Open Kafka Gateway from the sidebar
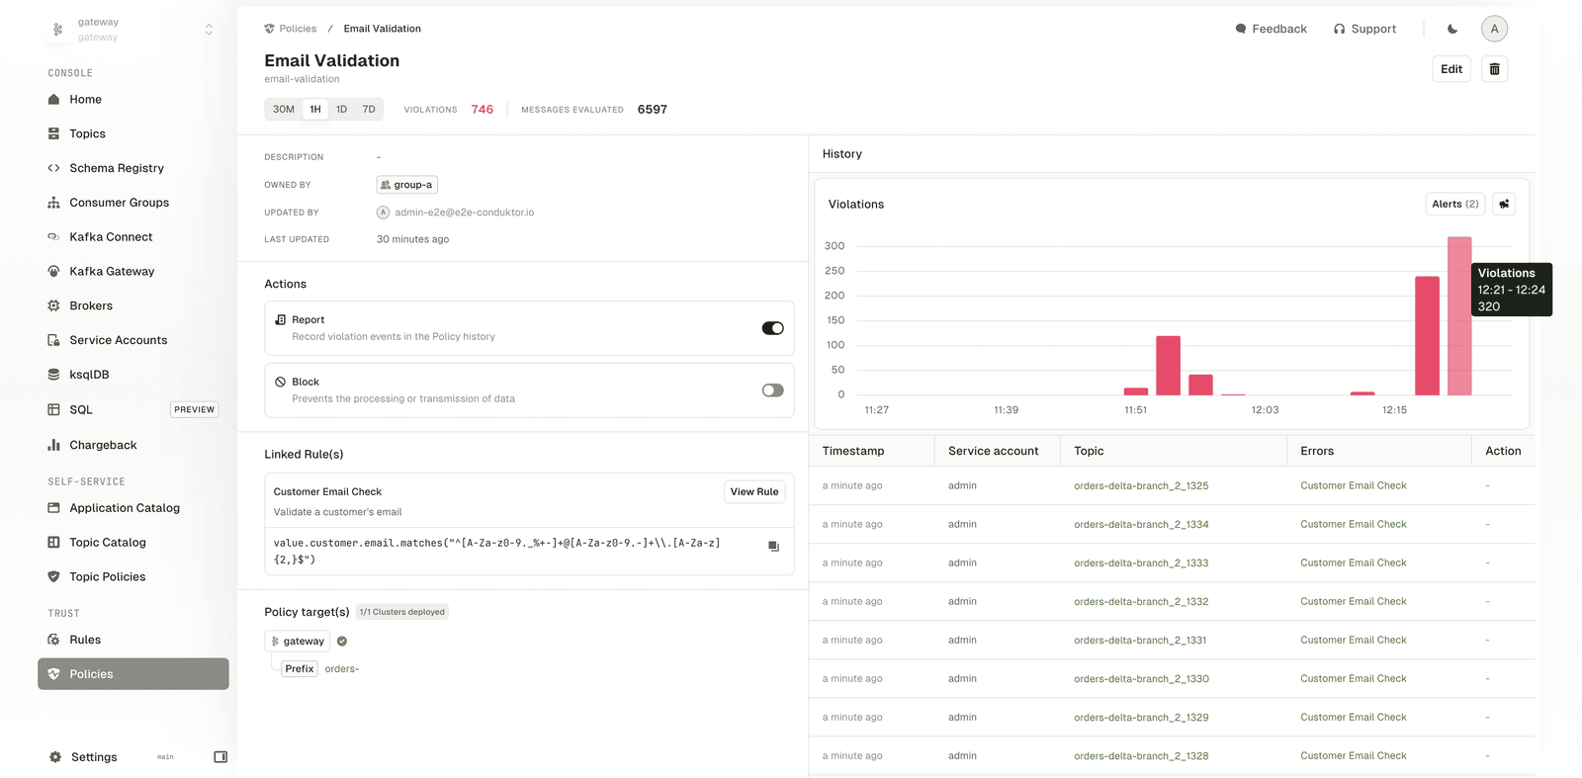1582x778 pixels. (112, 272)
